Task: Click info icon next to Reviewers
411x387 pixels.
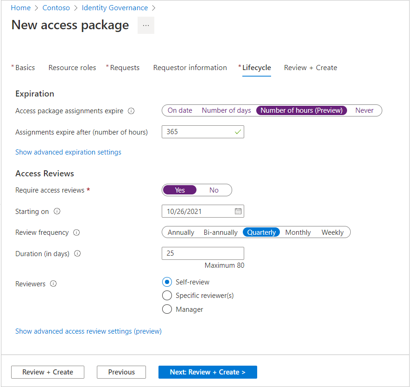Action: pos(53,284)
